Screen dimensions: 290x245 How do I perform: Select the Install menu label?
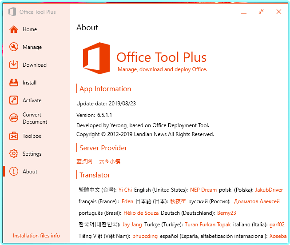[29, 83]
